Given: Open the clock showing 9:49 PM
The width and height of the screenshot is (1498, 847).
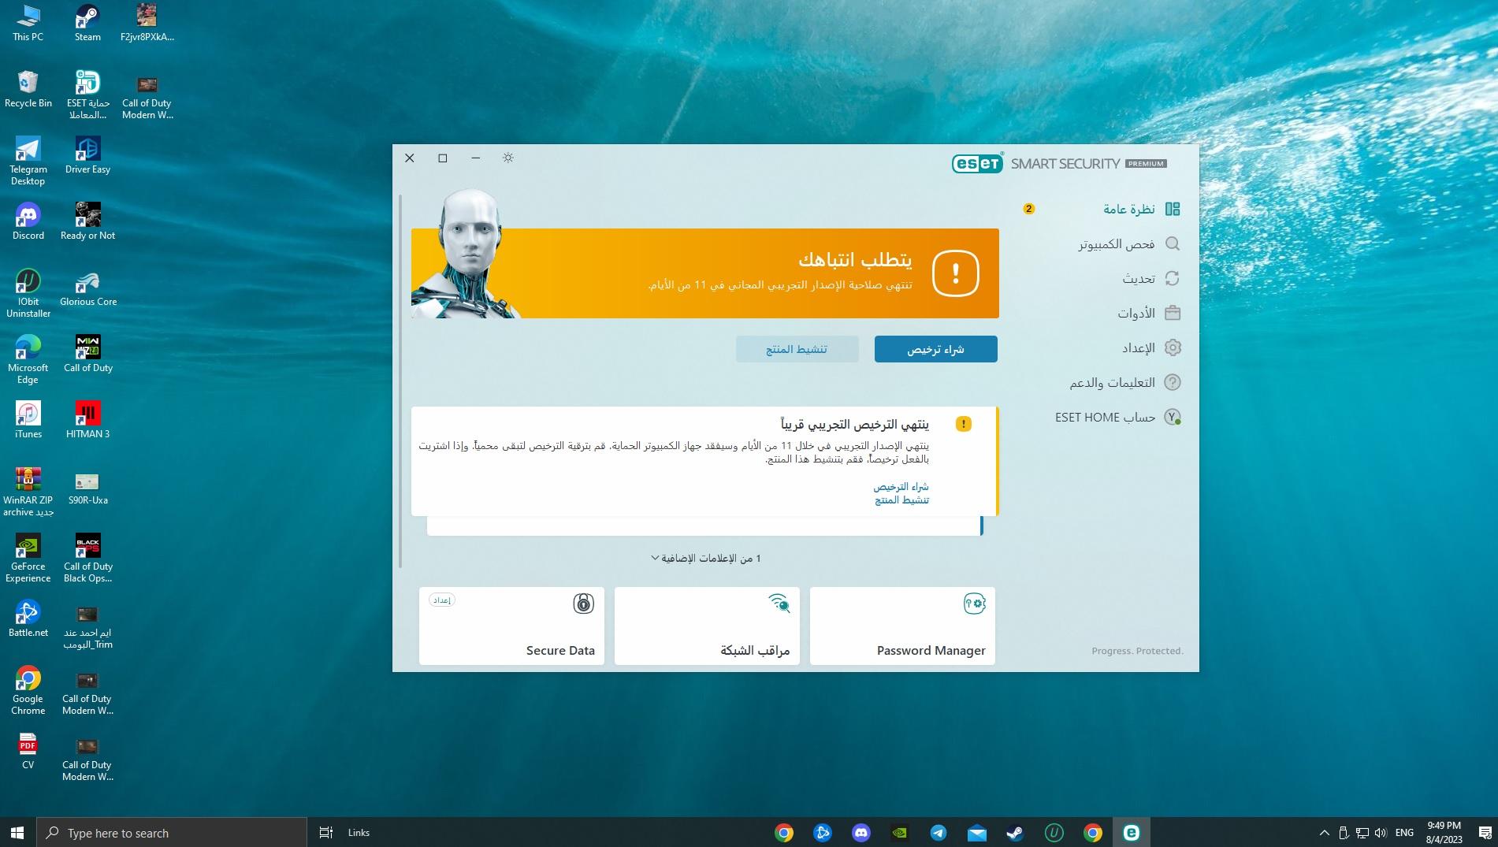Looking at the screenshot, I should click(1444, 832).
